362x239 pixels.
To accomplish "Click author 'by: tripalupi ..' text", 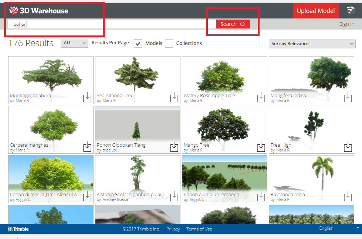I will click(x=108, y=150).
